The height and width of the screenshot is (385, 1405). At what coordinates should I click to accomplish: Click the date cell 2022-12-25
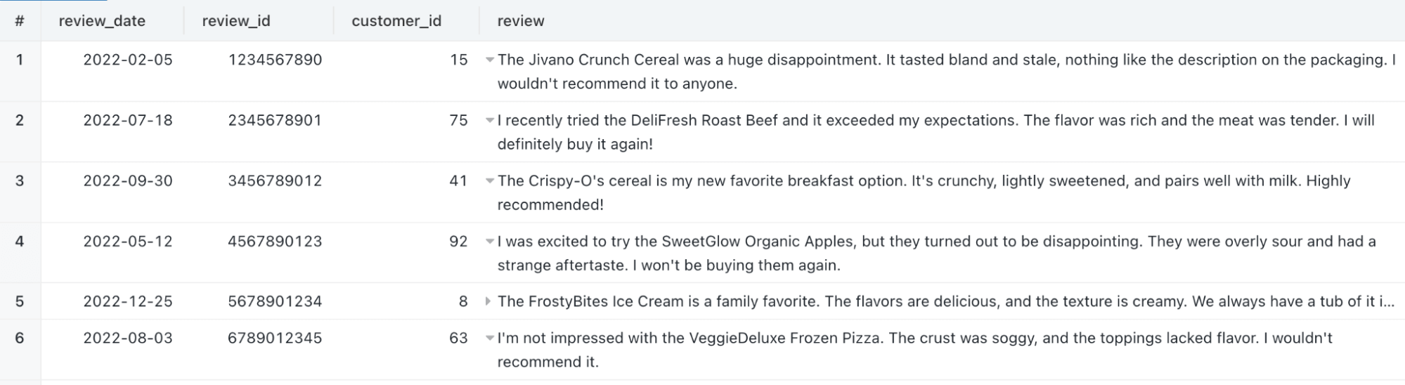point(128,302)
